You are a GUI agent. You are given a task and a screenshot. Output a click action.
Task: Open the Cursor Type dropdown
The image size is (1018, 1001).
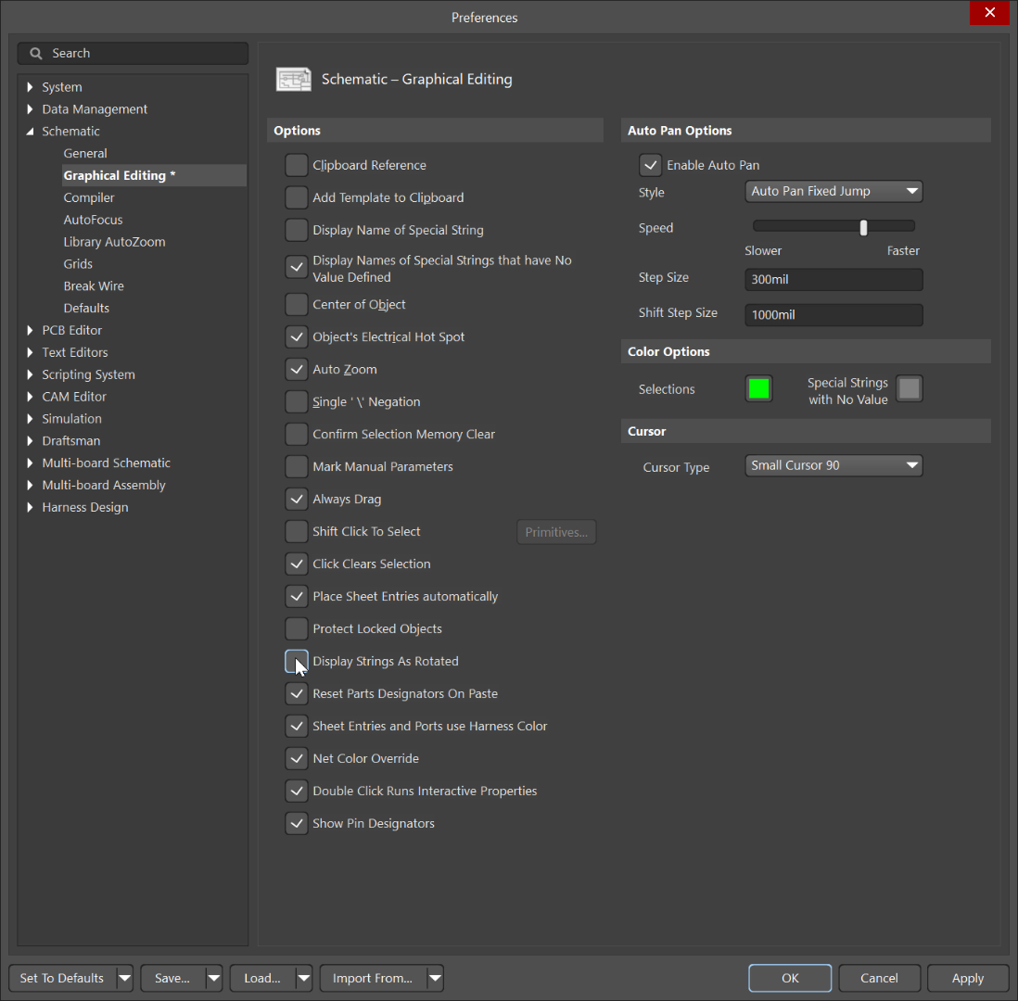[x=833, y=465]
